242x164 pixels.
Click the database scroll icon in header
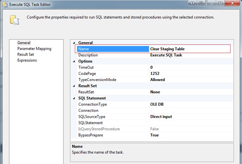coord(14,20)
